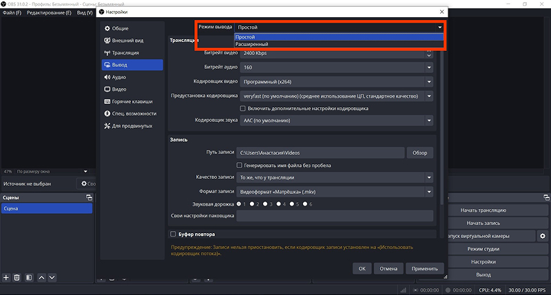Expand the video encoder dropdown
Image resolution: width=551 pixels, height=295 pixels.
(x=336, y=82)
